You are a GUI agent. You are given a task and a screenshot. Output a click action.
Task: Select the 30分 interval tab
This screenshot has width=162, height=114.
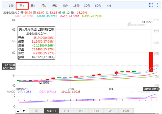pyautogui.click(x=87, y=6)
